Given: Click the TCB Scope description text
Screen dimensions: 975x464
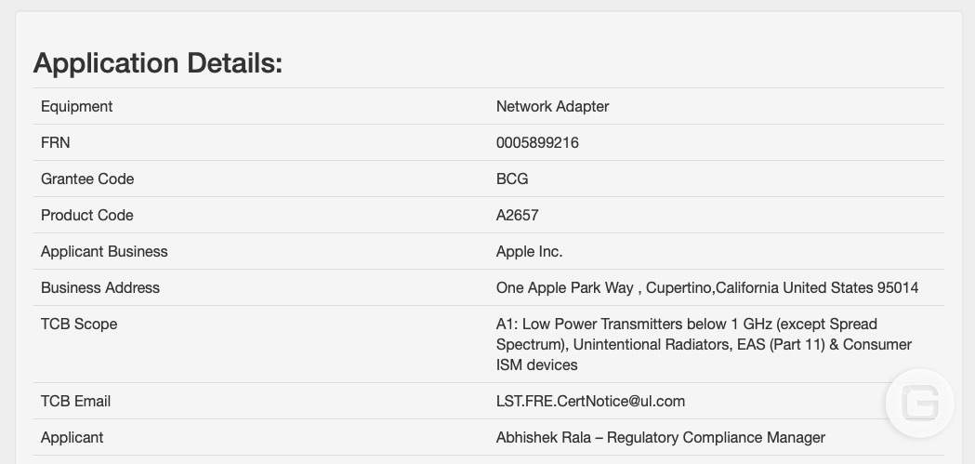Looking at the screenshot, I should click(x=704, y=344).
